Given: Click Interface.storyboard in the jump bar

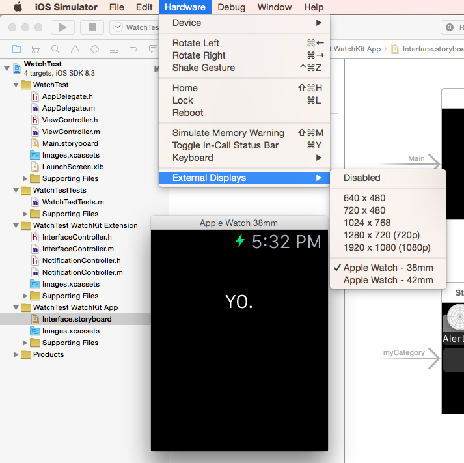Looking at the screenshot, I should pyautogui.click(x=428, y=49).
